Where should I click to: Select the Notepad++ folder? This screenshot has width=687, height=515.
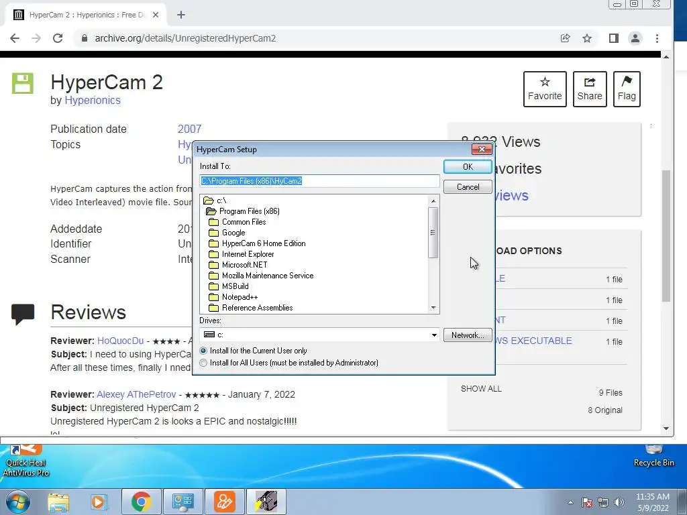click(x=233, y=297)
